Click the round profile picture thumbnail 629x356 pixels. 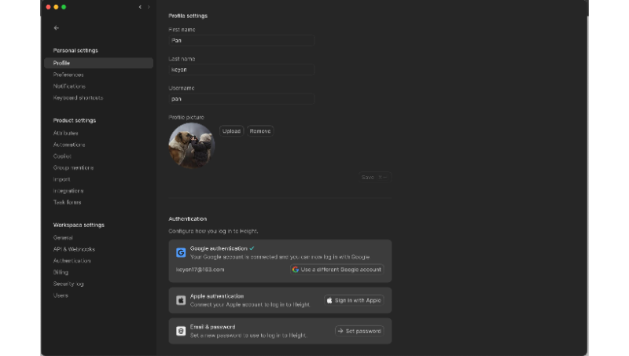191,145
